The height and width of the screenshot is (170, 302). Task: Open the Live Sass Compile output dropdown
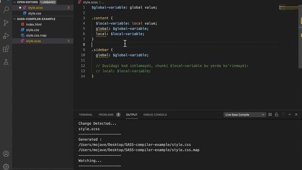click(245, 115)
